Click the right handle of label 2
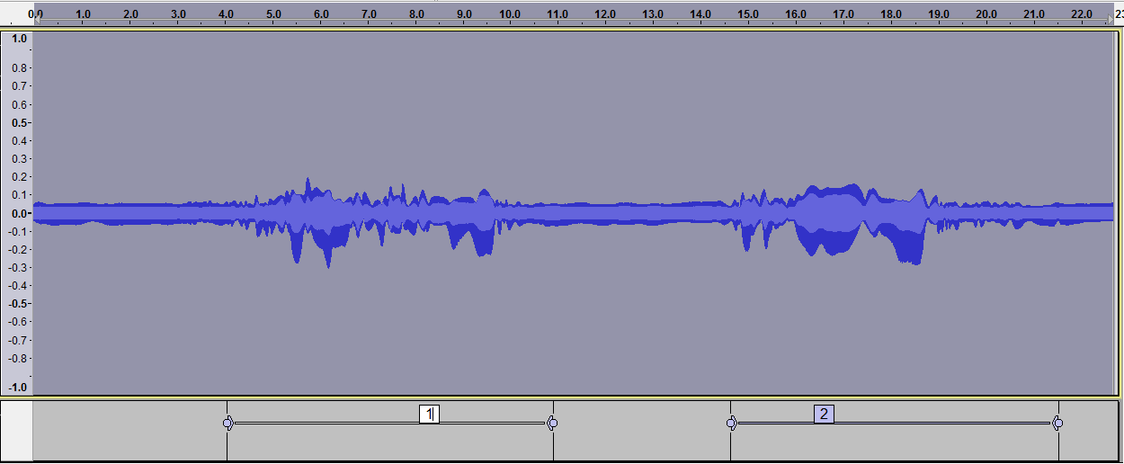 (1057, 423)
